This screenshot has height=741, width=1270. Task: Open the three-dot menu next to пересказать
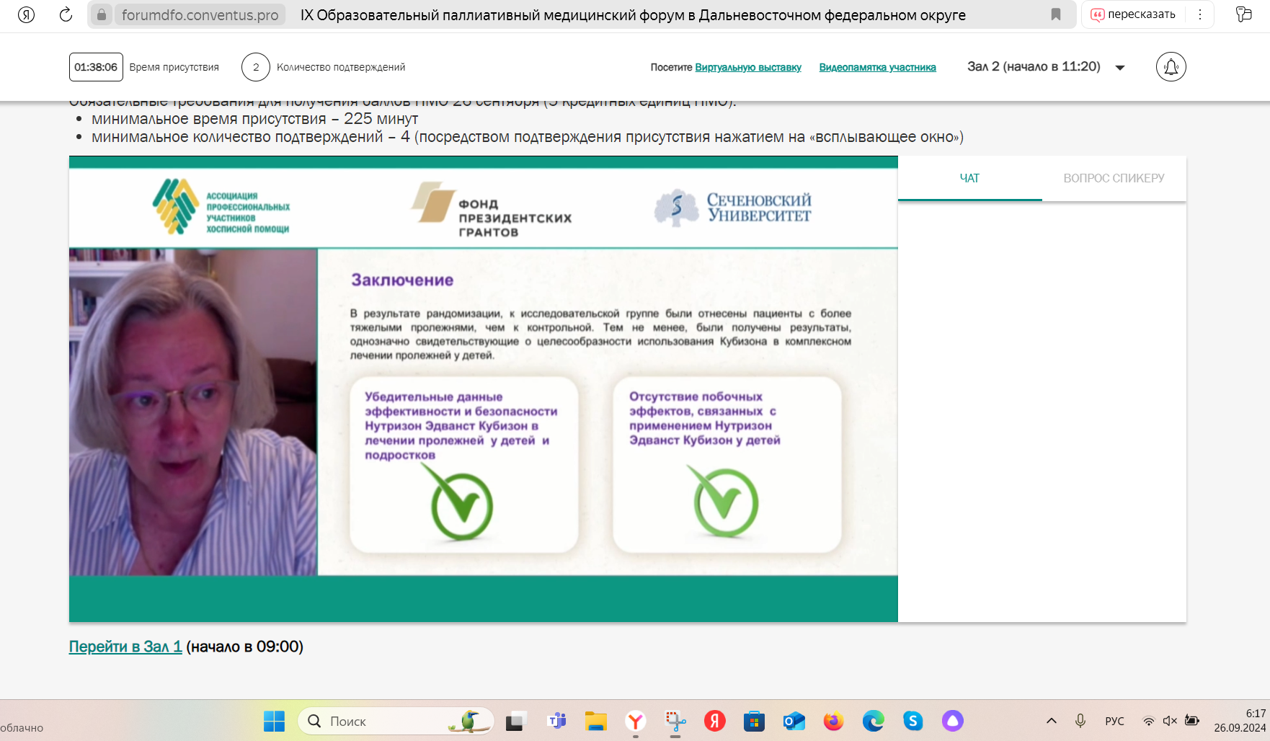1200,14
